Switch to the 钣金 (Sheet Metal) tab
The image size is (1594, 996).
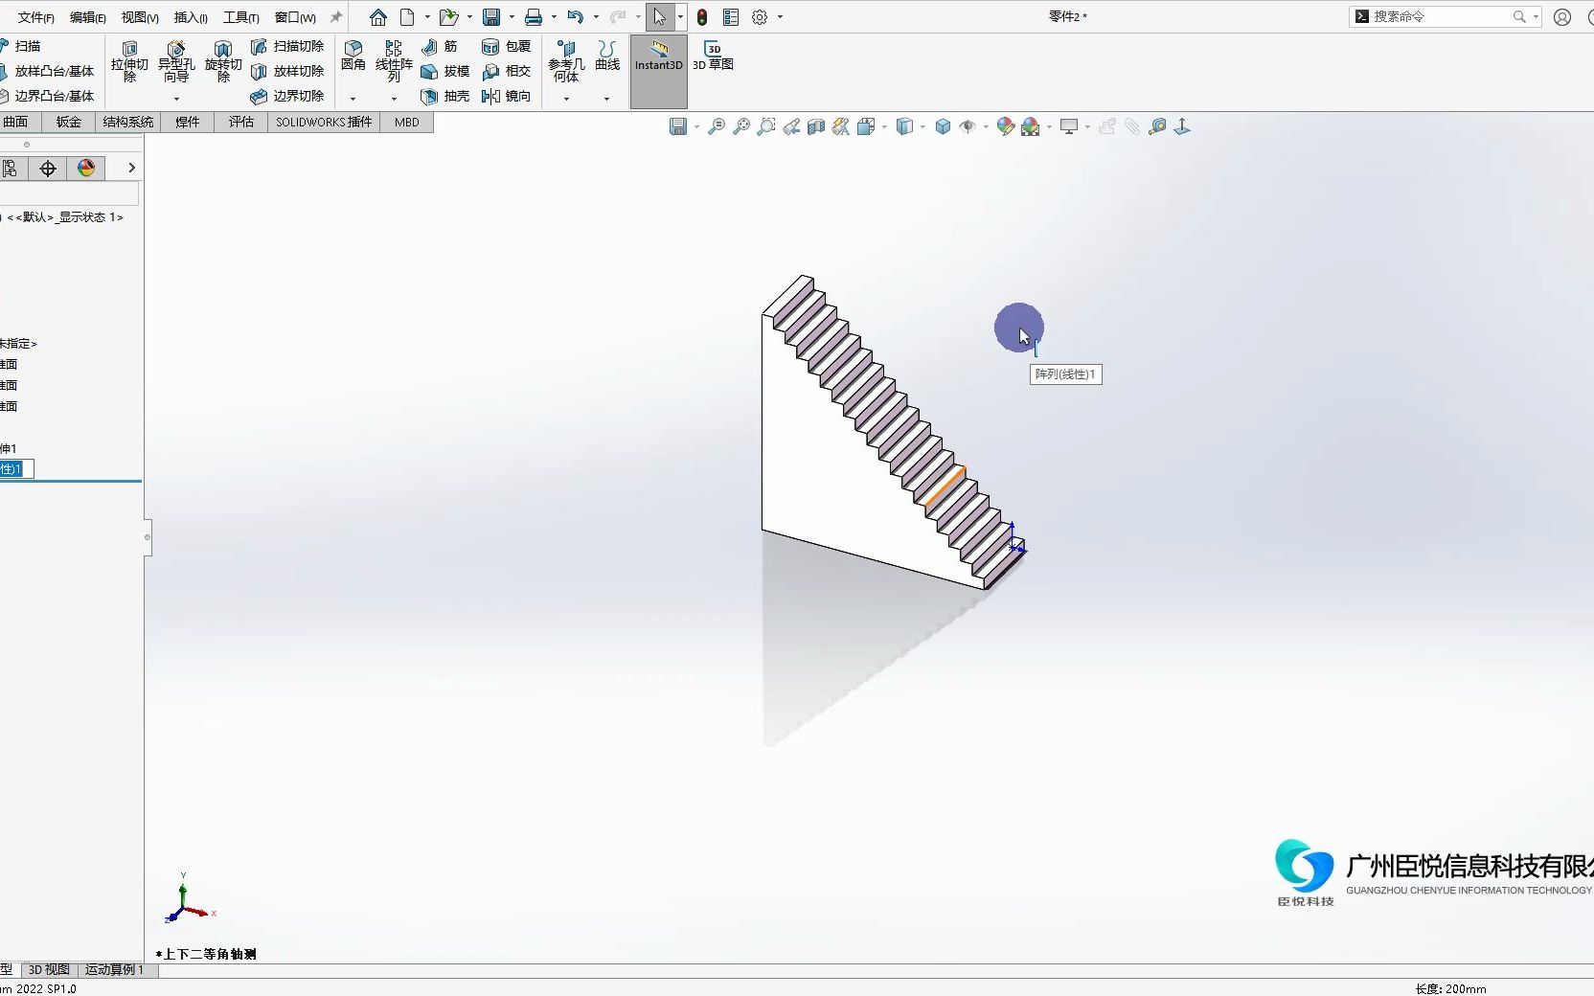(x=67, y=122)
